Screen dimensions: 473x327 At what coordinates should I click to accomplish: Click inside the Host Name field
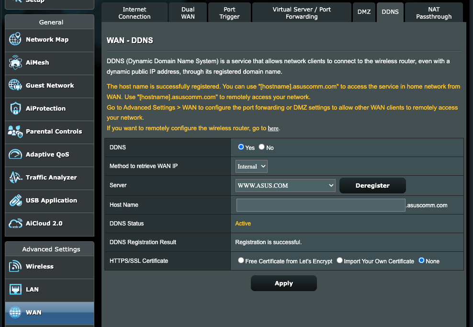(320, 204)
